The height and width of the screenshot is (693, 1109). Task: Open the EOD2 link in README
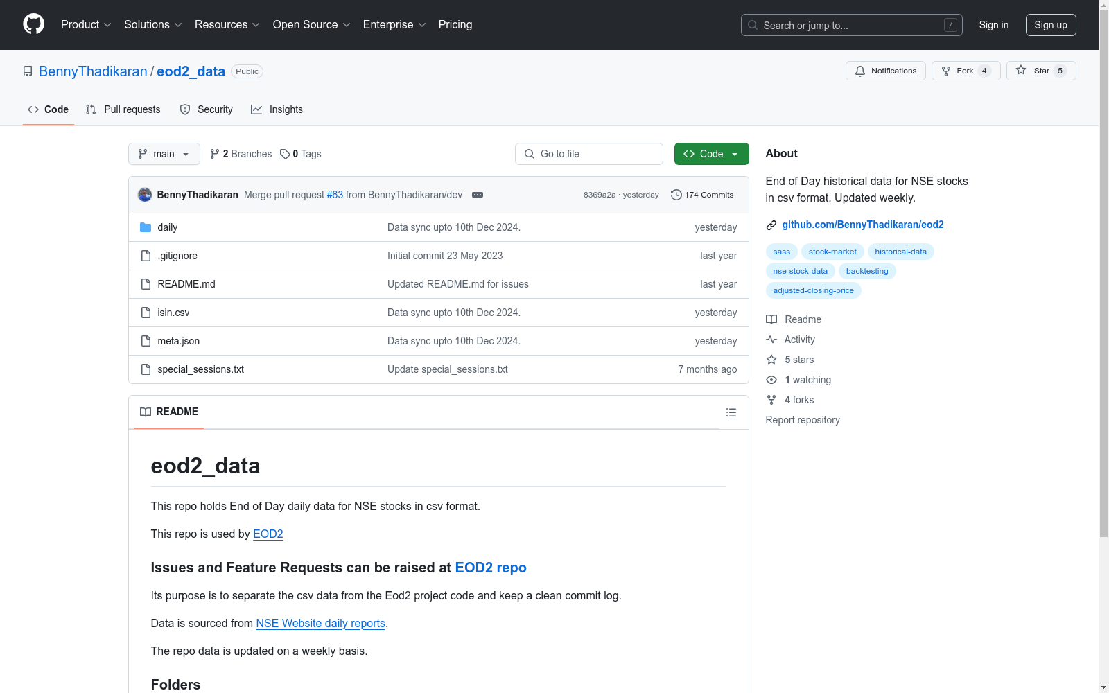(x=268, y=534)
